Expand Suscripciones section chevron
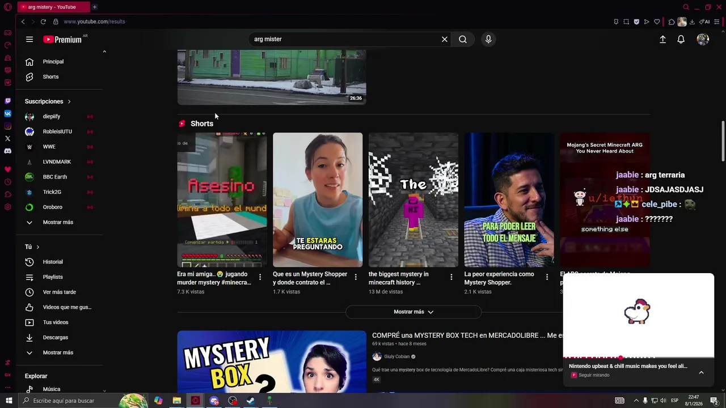The image size is (726, 408). point(69,101)
